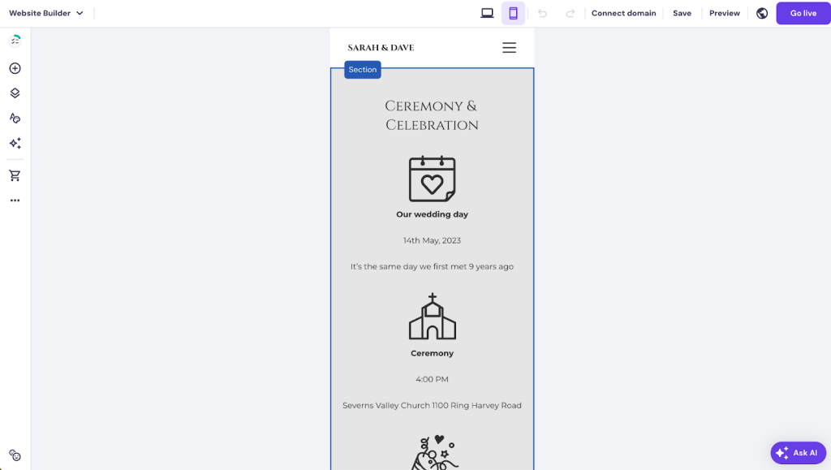Viewport: 831px width, 470px height.
Task: Click the builder logo at sidebar top
Action: pos(15,39)
